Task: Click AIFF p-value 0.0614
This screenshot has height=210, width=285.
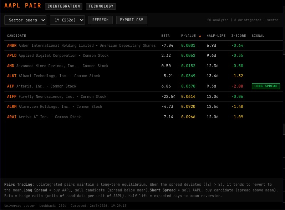Action: [x=188, y=97]
